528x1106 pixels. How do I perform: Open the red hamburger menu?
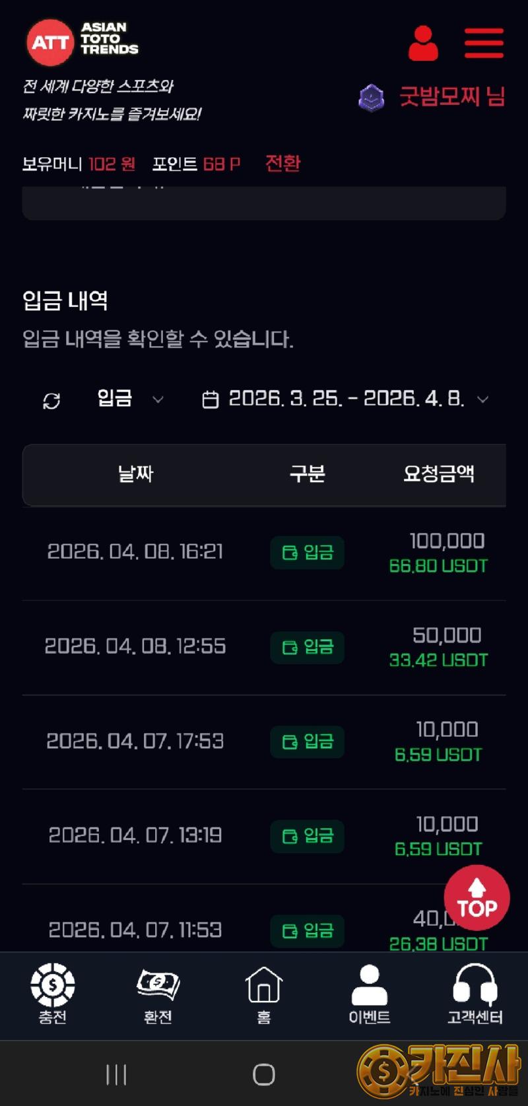[484, 44]
